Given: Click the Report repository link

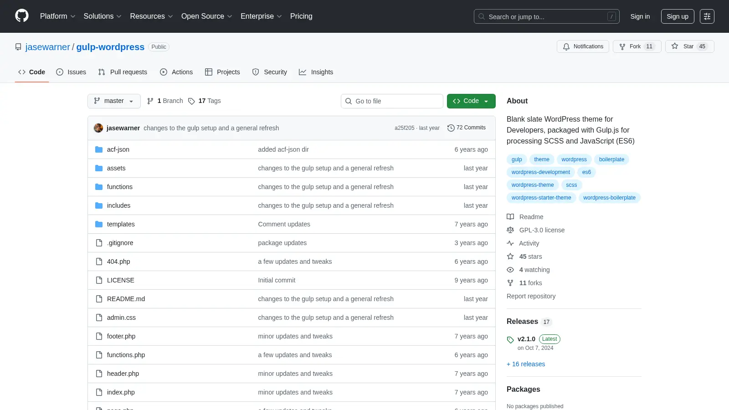Looking at the screenshot, I should [x=531, y=296].
